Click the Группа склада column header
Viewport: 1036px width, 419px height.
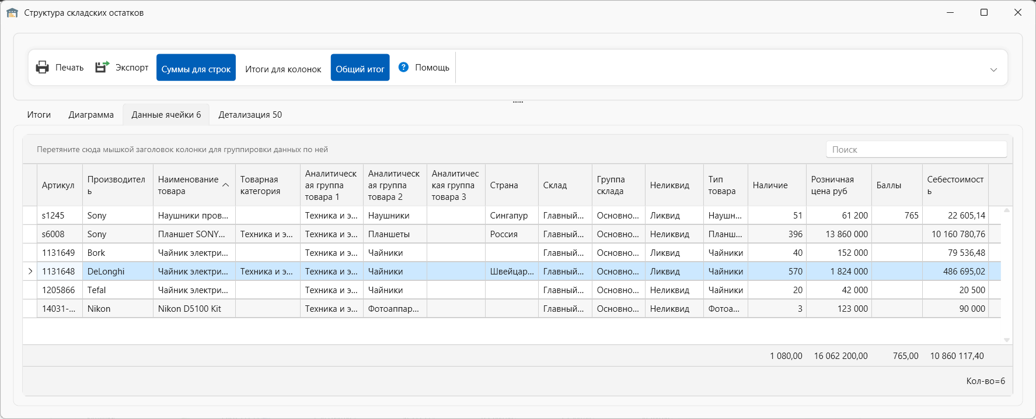click(619, 185)
